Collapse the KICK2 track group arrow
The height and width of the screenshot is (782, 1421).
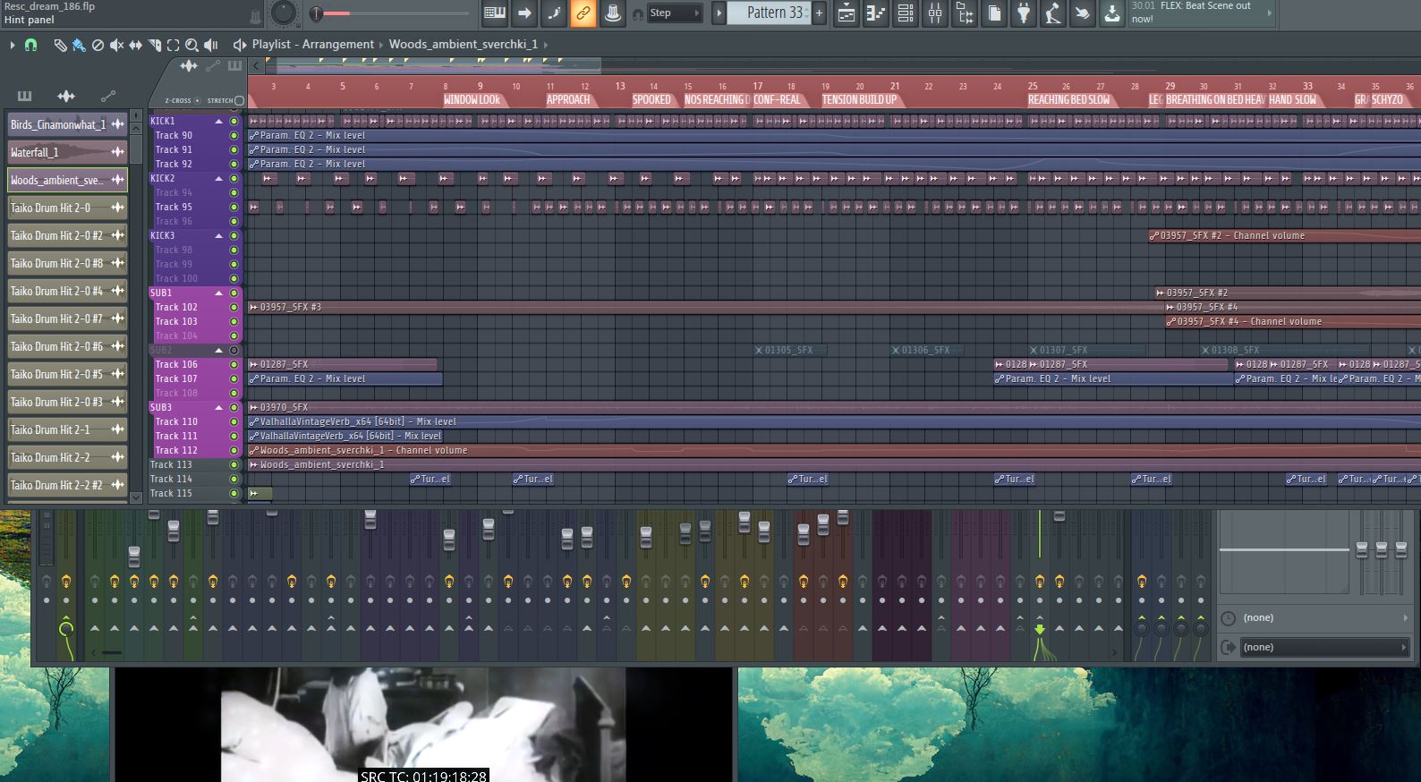tap(218, 179)
